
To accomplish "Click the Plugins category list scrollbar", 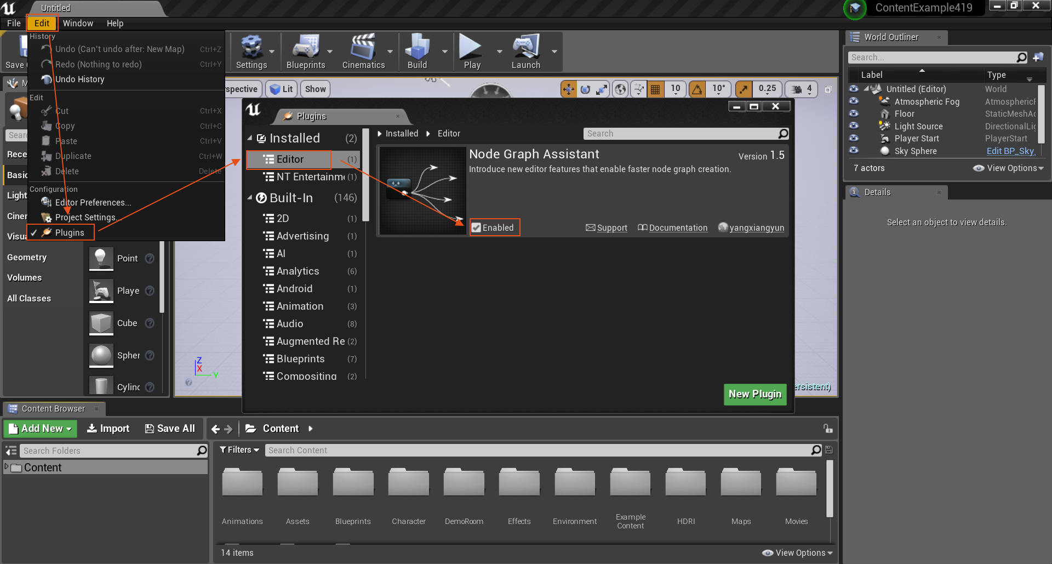I will [365, 175].
